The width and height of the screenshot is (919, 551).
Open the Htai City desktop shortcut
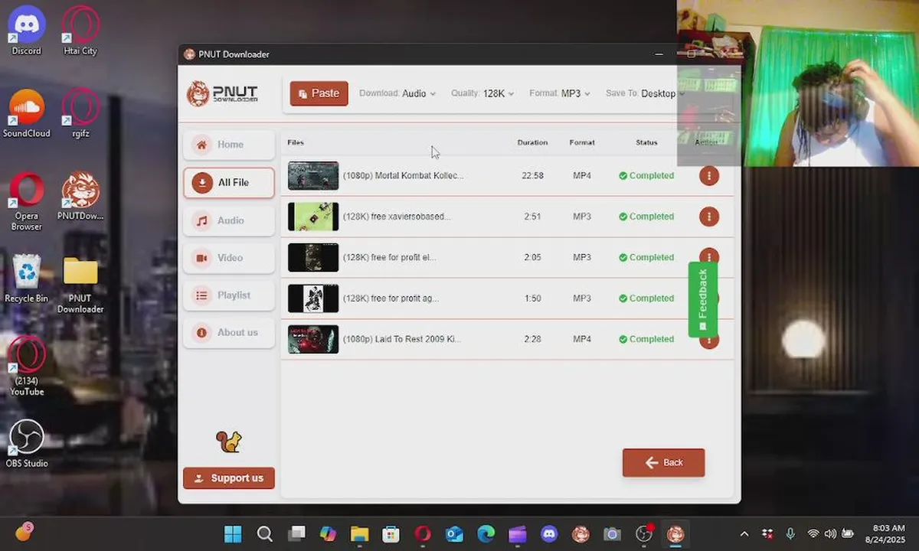pyautogui.click(x=80, y=31)
